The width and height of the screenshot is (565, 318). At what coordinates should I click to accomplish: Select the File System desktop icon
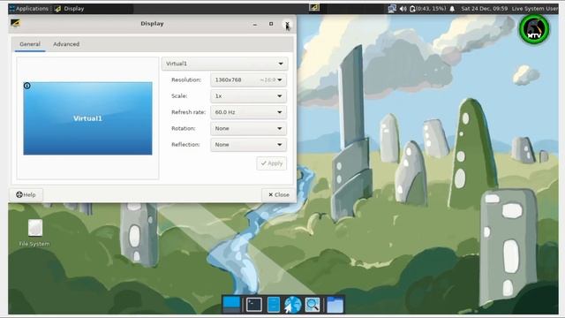[x=34, y=233]
